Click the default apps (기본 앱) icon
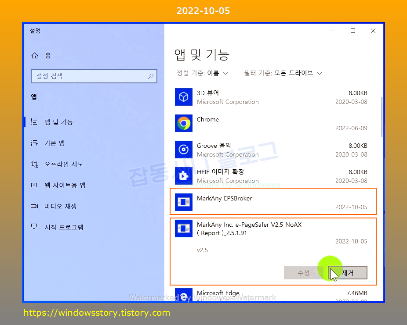The height and width of the screenshot is (325, 407). click(34, 143)
